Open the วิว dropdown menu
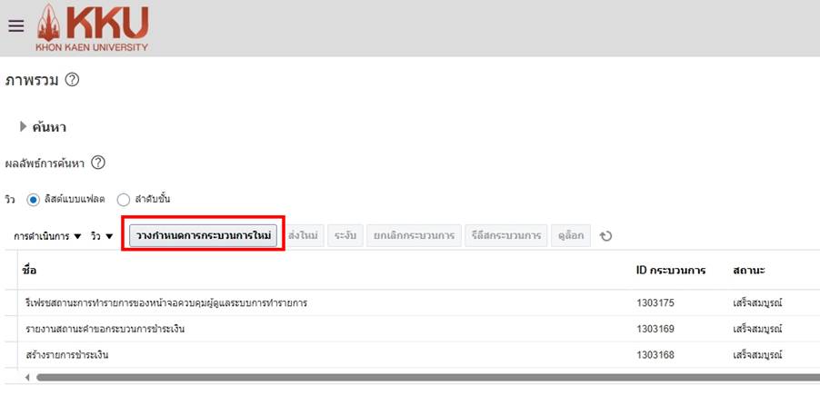The height and width of the screenshot is (416, 820). pos(102,236)
